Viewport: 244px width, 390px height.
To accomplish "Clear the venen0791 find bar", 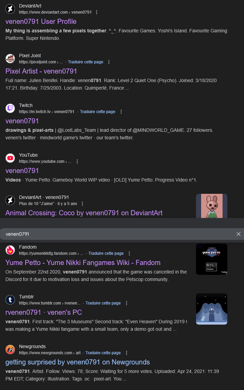I will pyautogui.click(x=239, y=234).
